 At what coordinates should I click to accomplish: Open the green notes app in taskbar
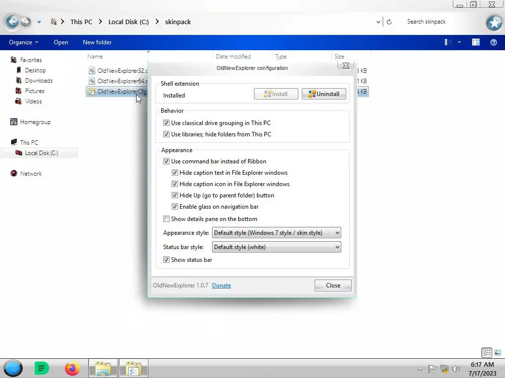[41, 368]
